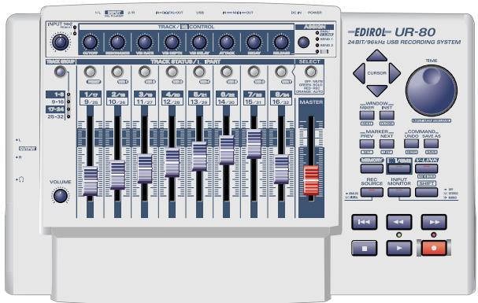
Task: Toggle the INPUT MONITOR button
Action: pyautogui.click(x=399, y=192)
